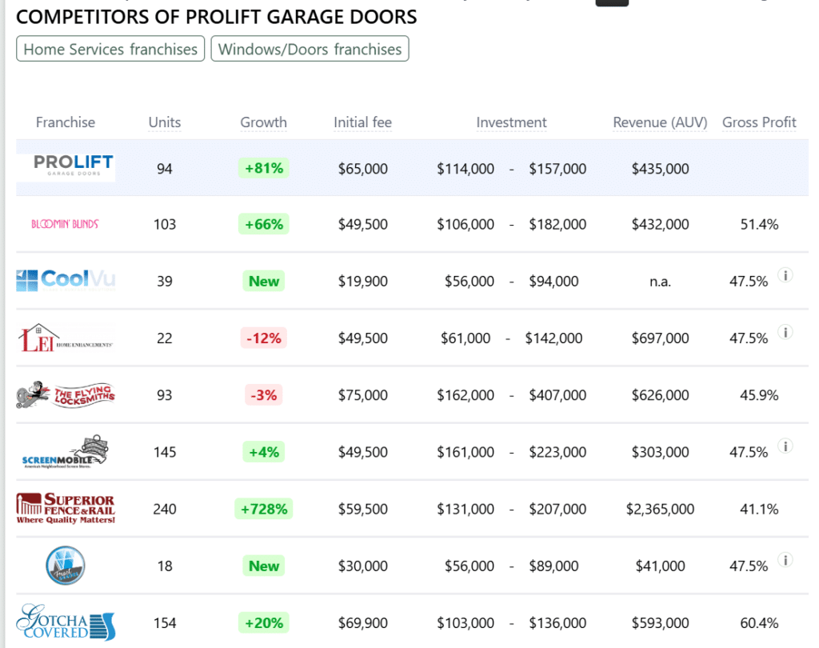Open Home Services franchises tag
The height and width of the screenshot is (648, 819).
[110, 49]
